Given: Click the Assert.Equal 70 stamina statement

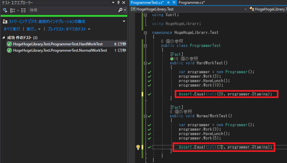Looking at the screenshot, I should pyautogui.click(x=225, y=147).
